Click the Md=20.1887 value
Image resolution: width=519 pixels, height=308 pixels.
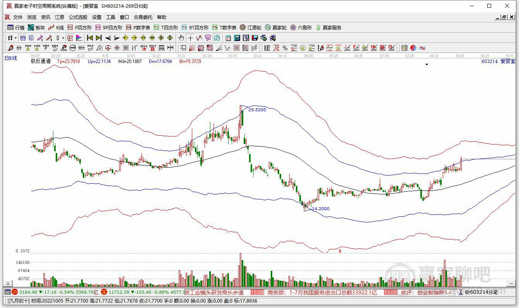(130, 61)
